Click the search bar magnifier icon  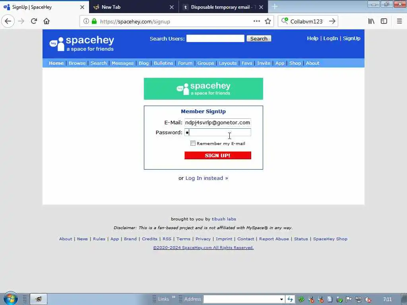coord(285,21)
